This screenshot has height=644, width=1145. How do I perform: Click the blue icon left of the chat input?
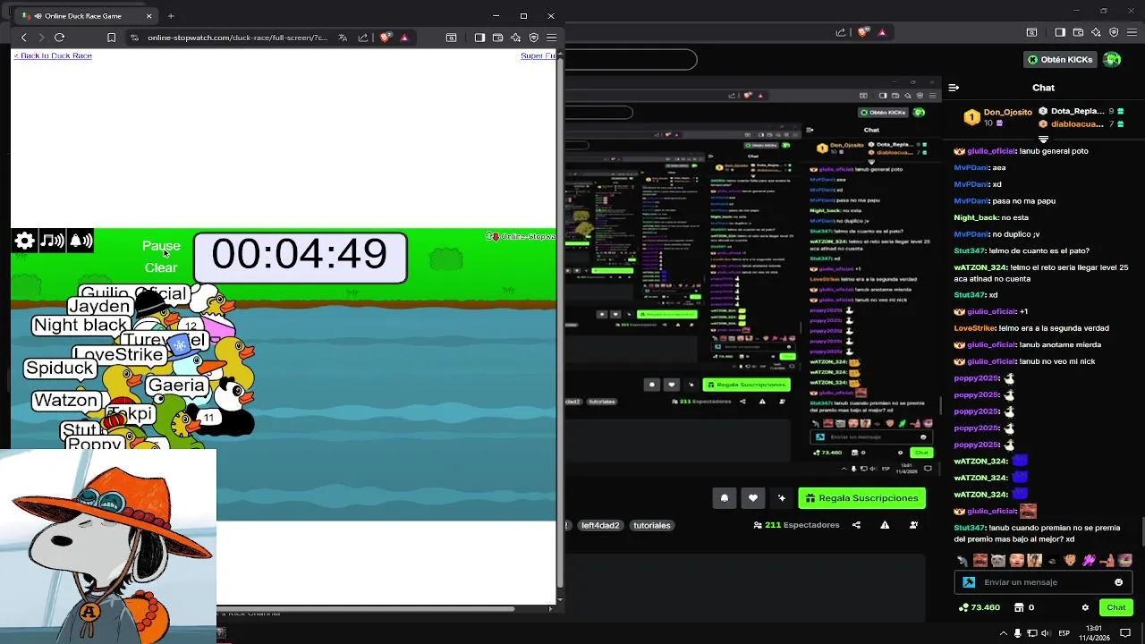click(969, 582)
